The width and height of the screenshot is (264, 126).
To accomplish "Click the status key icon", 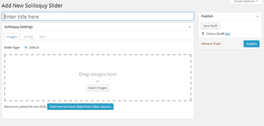I will click(203, 34).
